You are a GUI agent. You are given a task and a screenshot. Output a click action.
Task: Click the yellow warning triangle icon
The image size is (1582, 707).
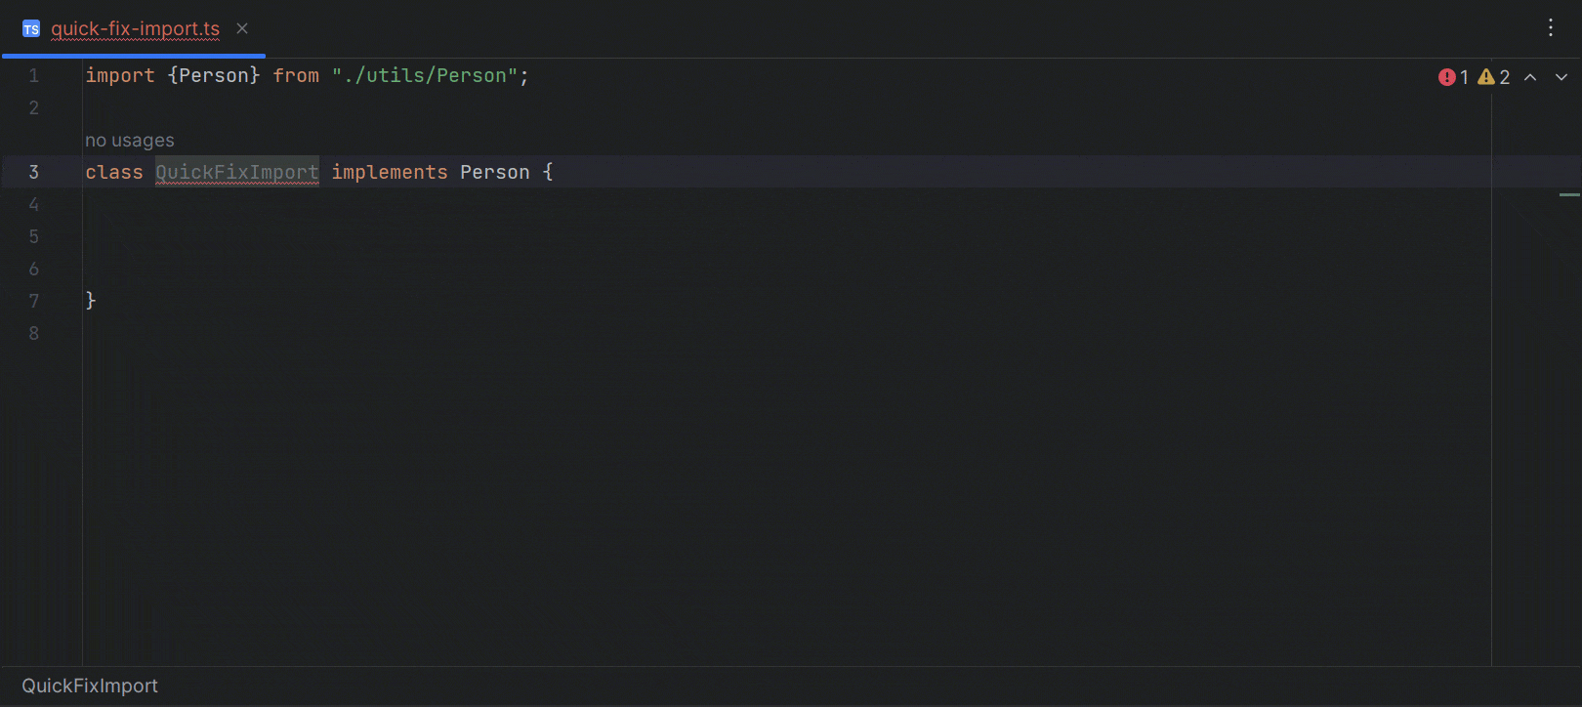click(x=1485, y=76)
